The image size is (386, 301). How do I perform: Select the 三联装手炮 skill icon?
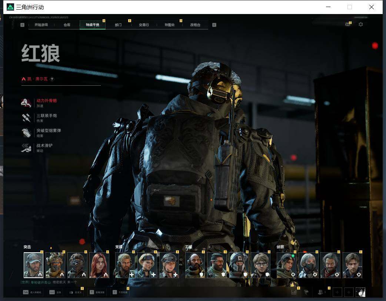coord(26,118)
